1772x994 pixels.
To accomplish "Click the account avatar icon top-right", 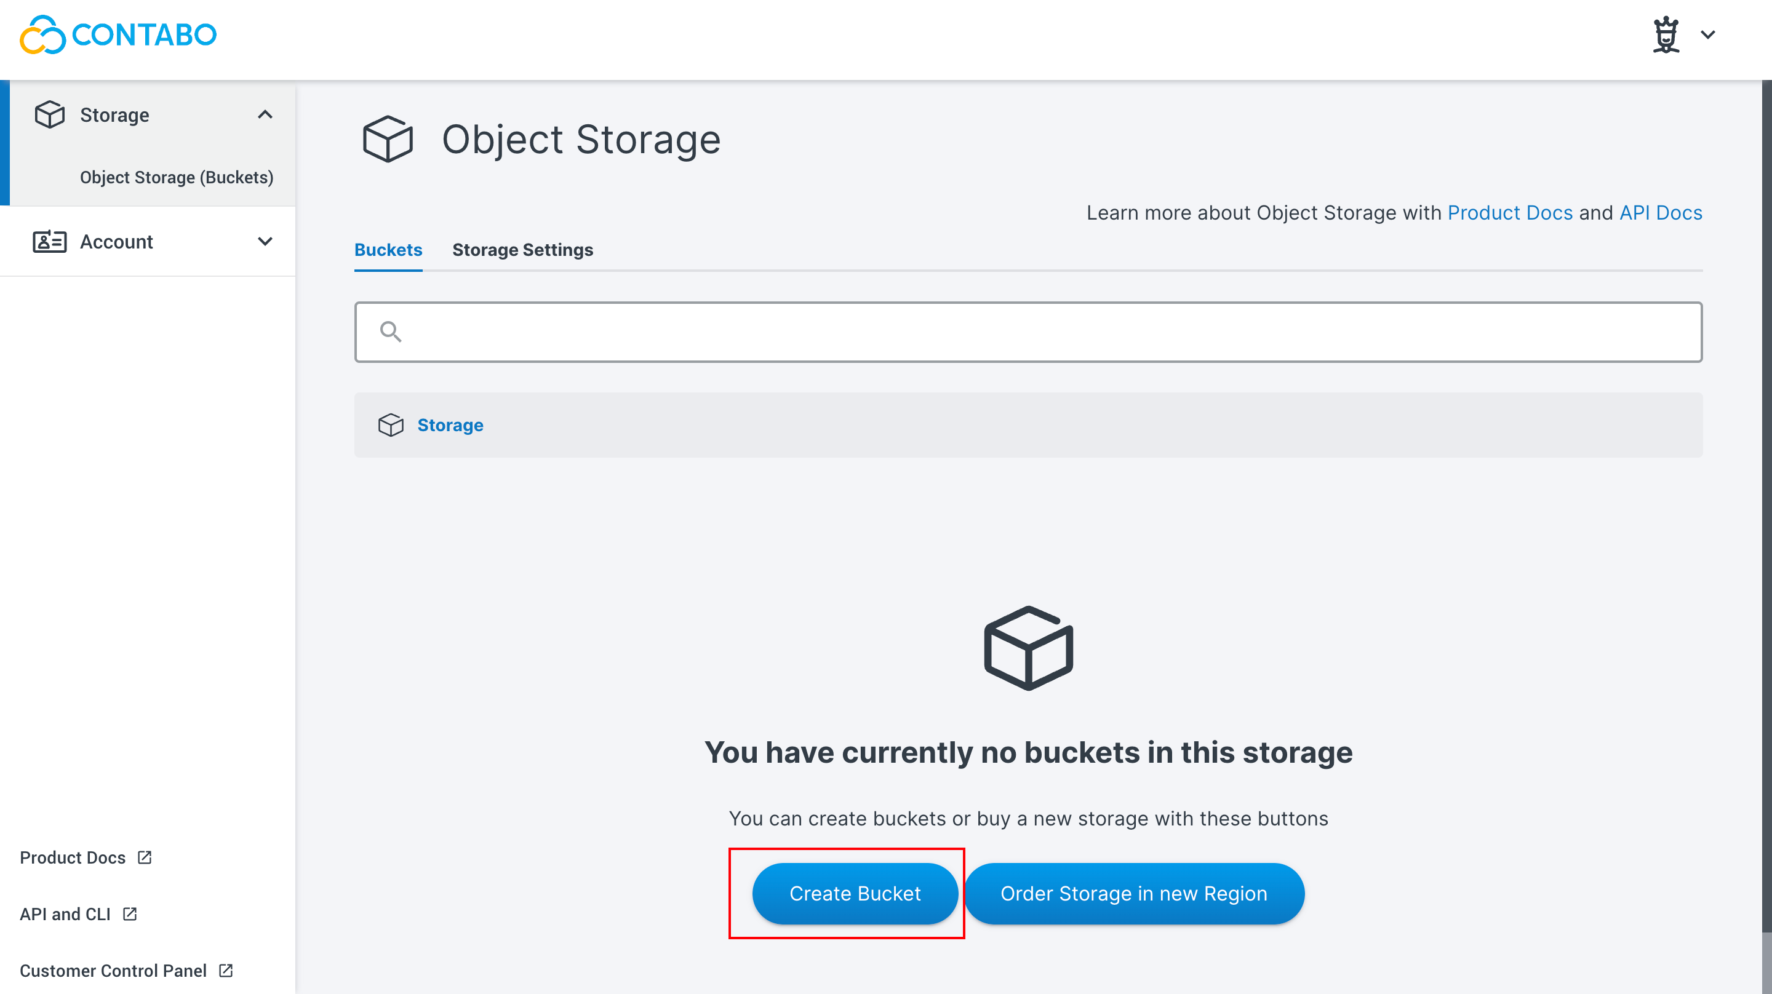I will click(1665, 33).
